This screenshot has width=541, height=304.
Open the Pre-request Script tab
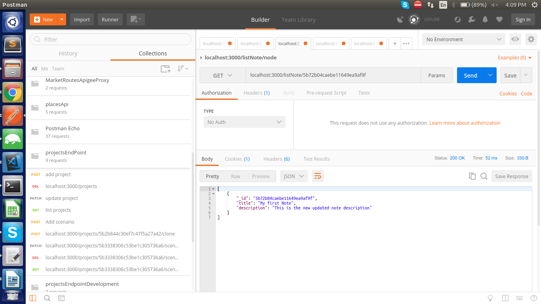[x=326, y=93]
